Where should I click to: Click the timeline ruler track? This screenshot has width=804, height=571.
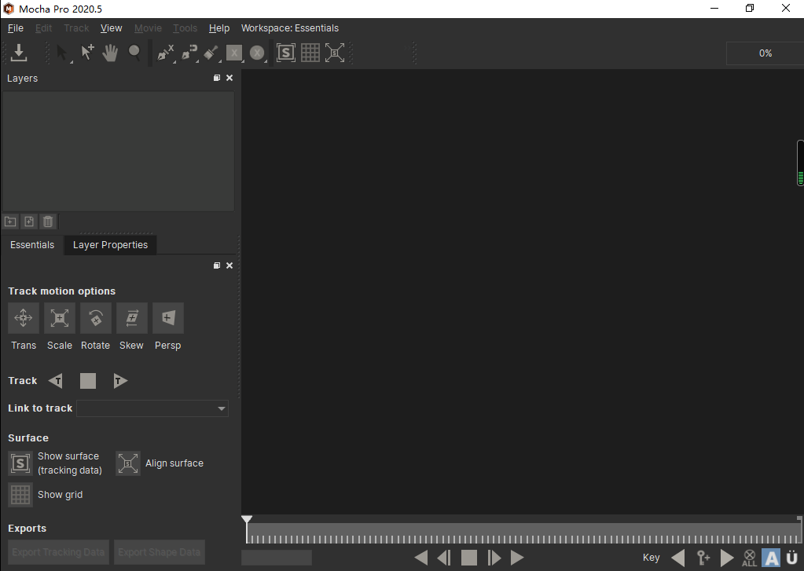coord(523,533)
